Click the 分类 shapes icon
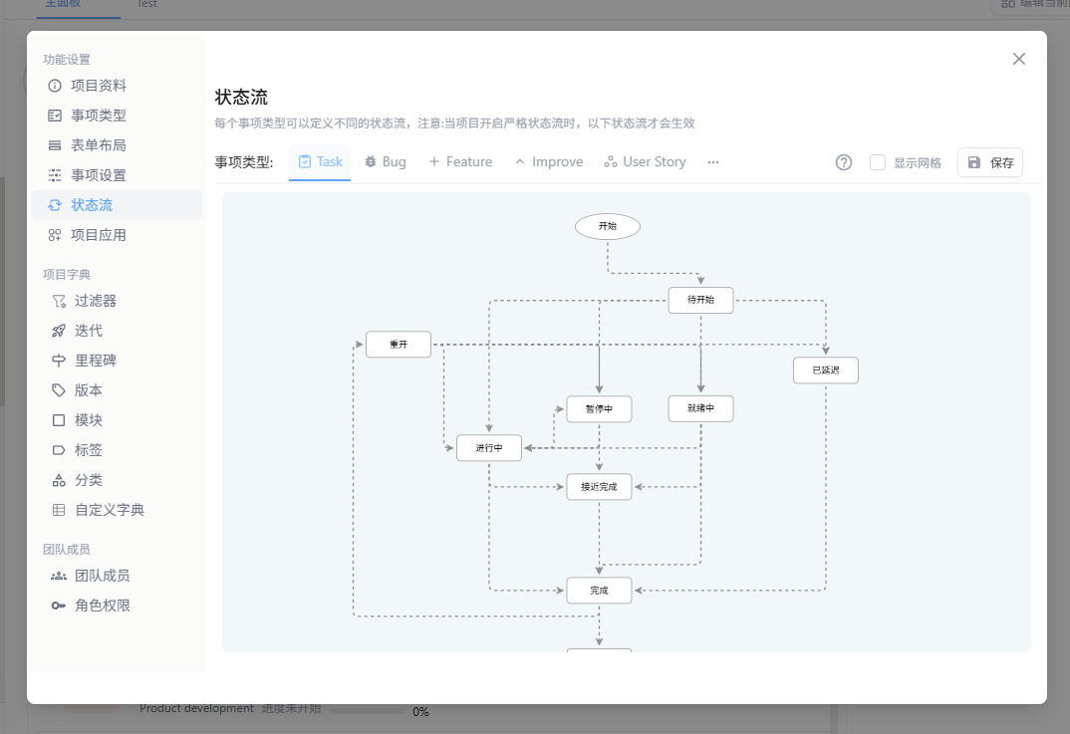 [x=59, y=480]
